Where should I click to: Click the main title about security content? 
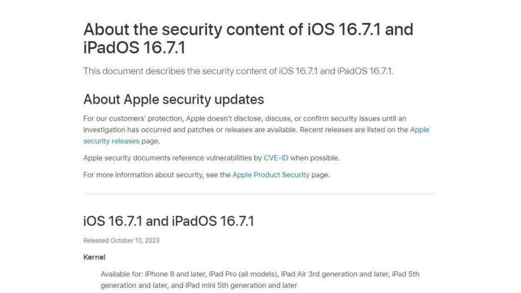[248, 38]
